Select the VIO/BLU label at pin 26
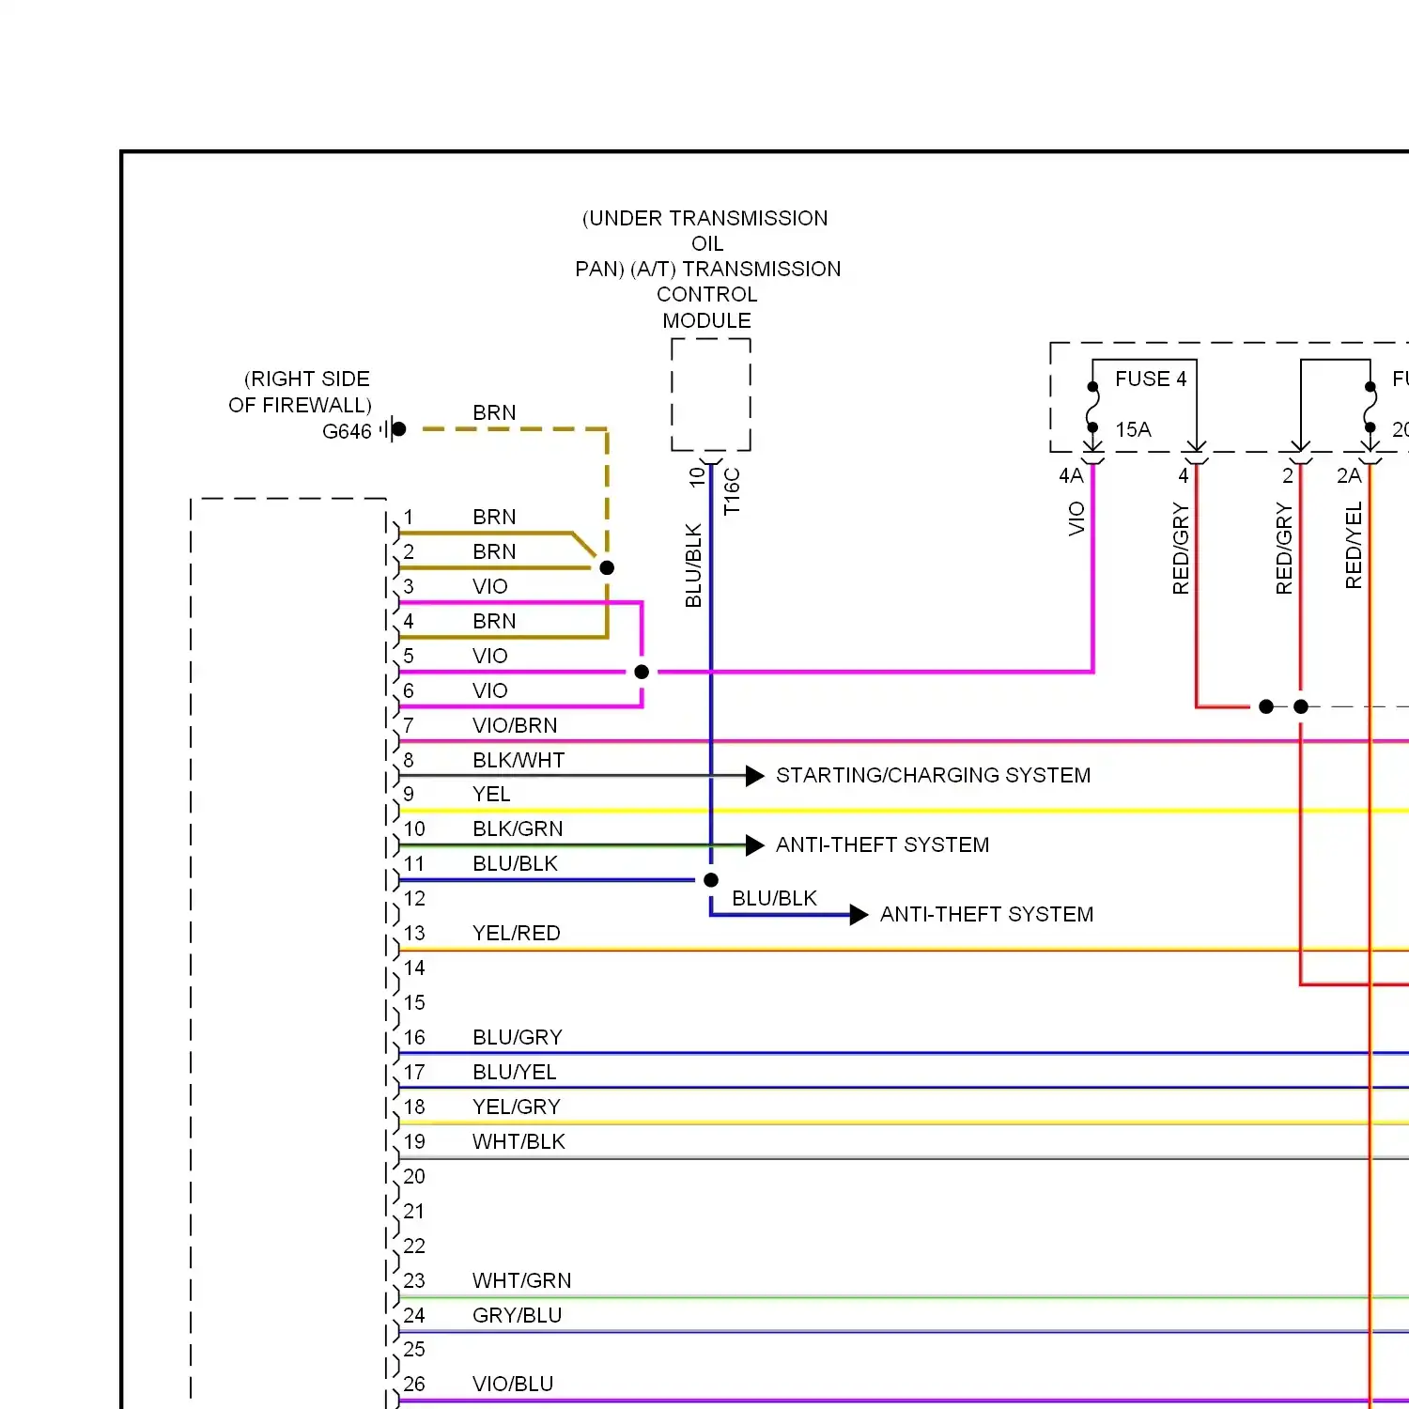 click(x=513, y=1384)
